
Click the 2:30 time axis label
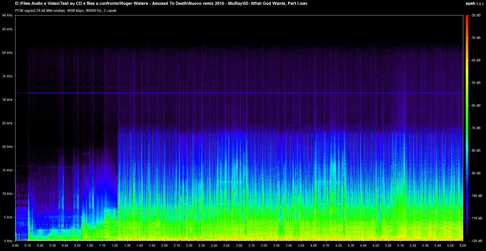(x=202, y=246)
